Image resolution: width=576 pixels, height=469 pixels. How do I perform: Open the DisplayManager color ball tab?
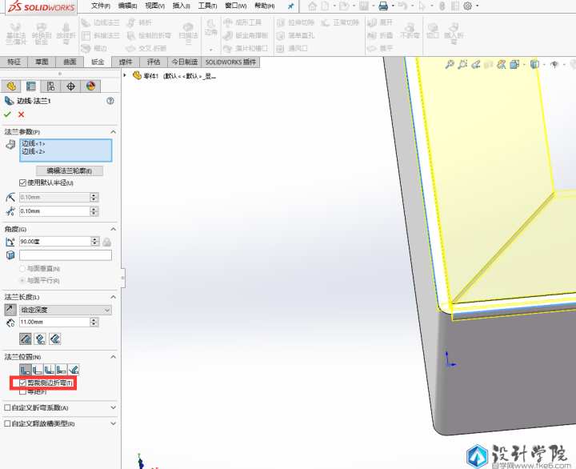pos(90,86)
